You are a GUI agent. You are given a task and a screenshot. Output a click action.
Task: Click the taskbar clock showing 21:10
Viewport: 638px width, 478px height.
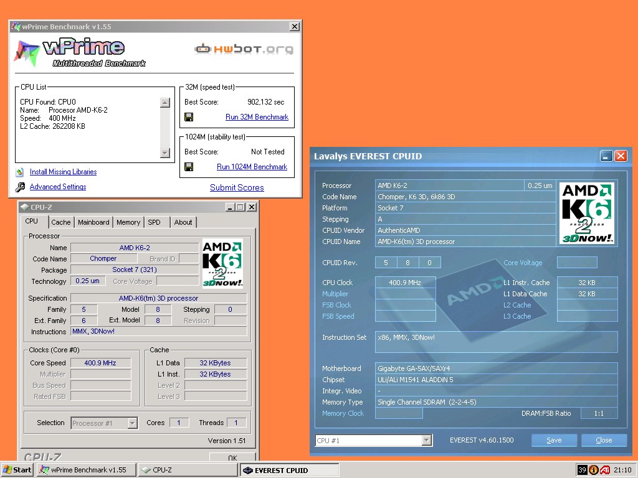622,471
